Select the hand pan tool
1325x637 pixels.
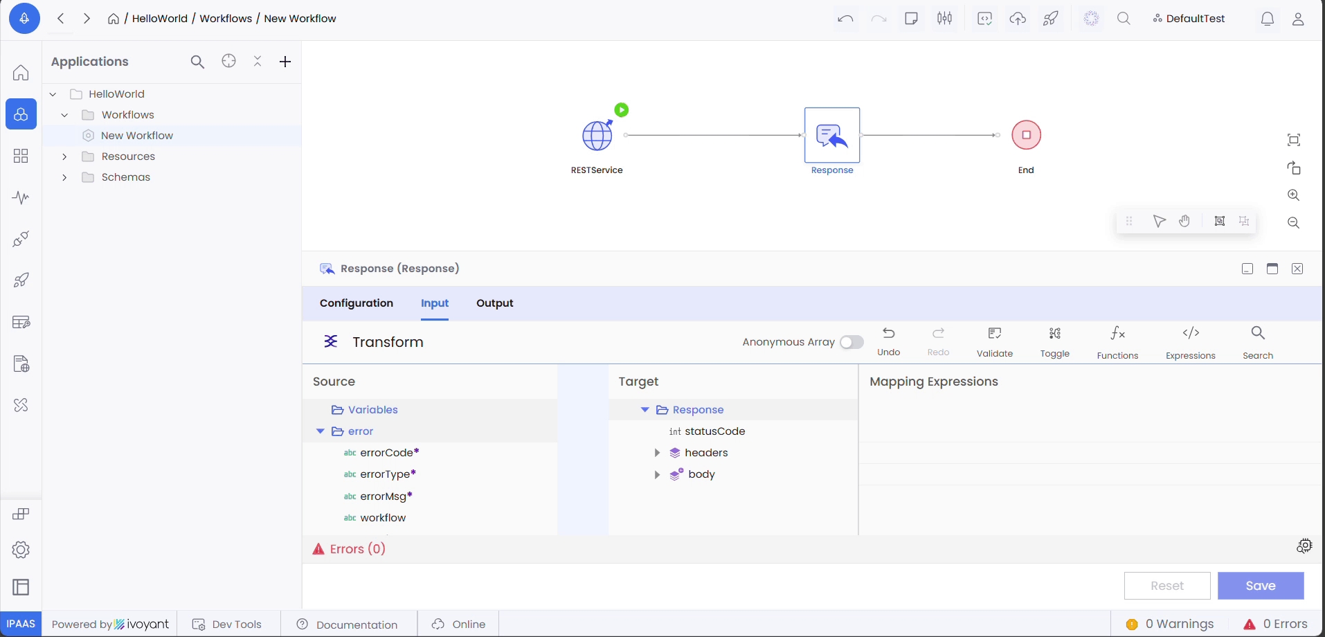point(1184,221)
